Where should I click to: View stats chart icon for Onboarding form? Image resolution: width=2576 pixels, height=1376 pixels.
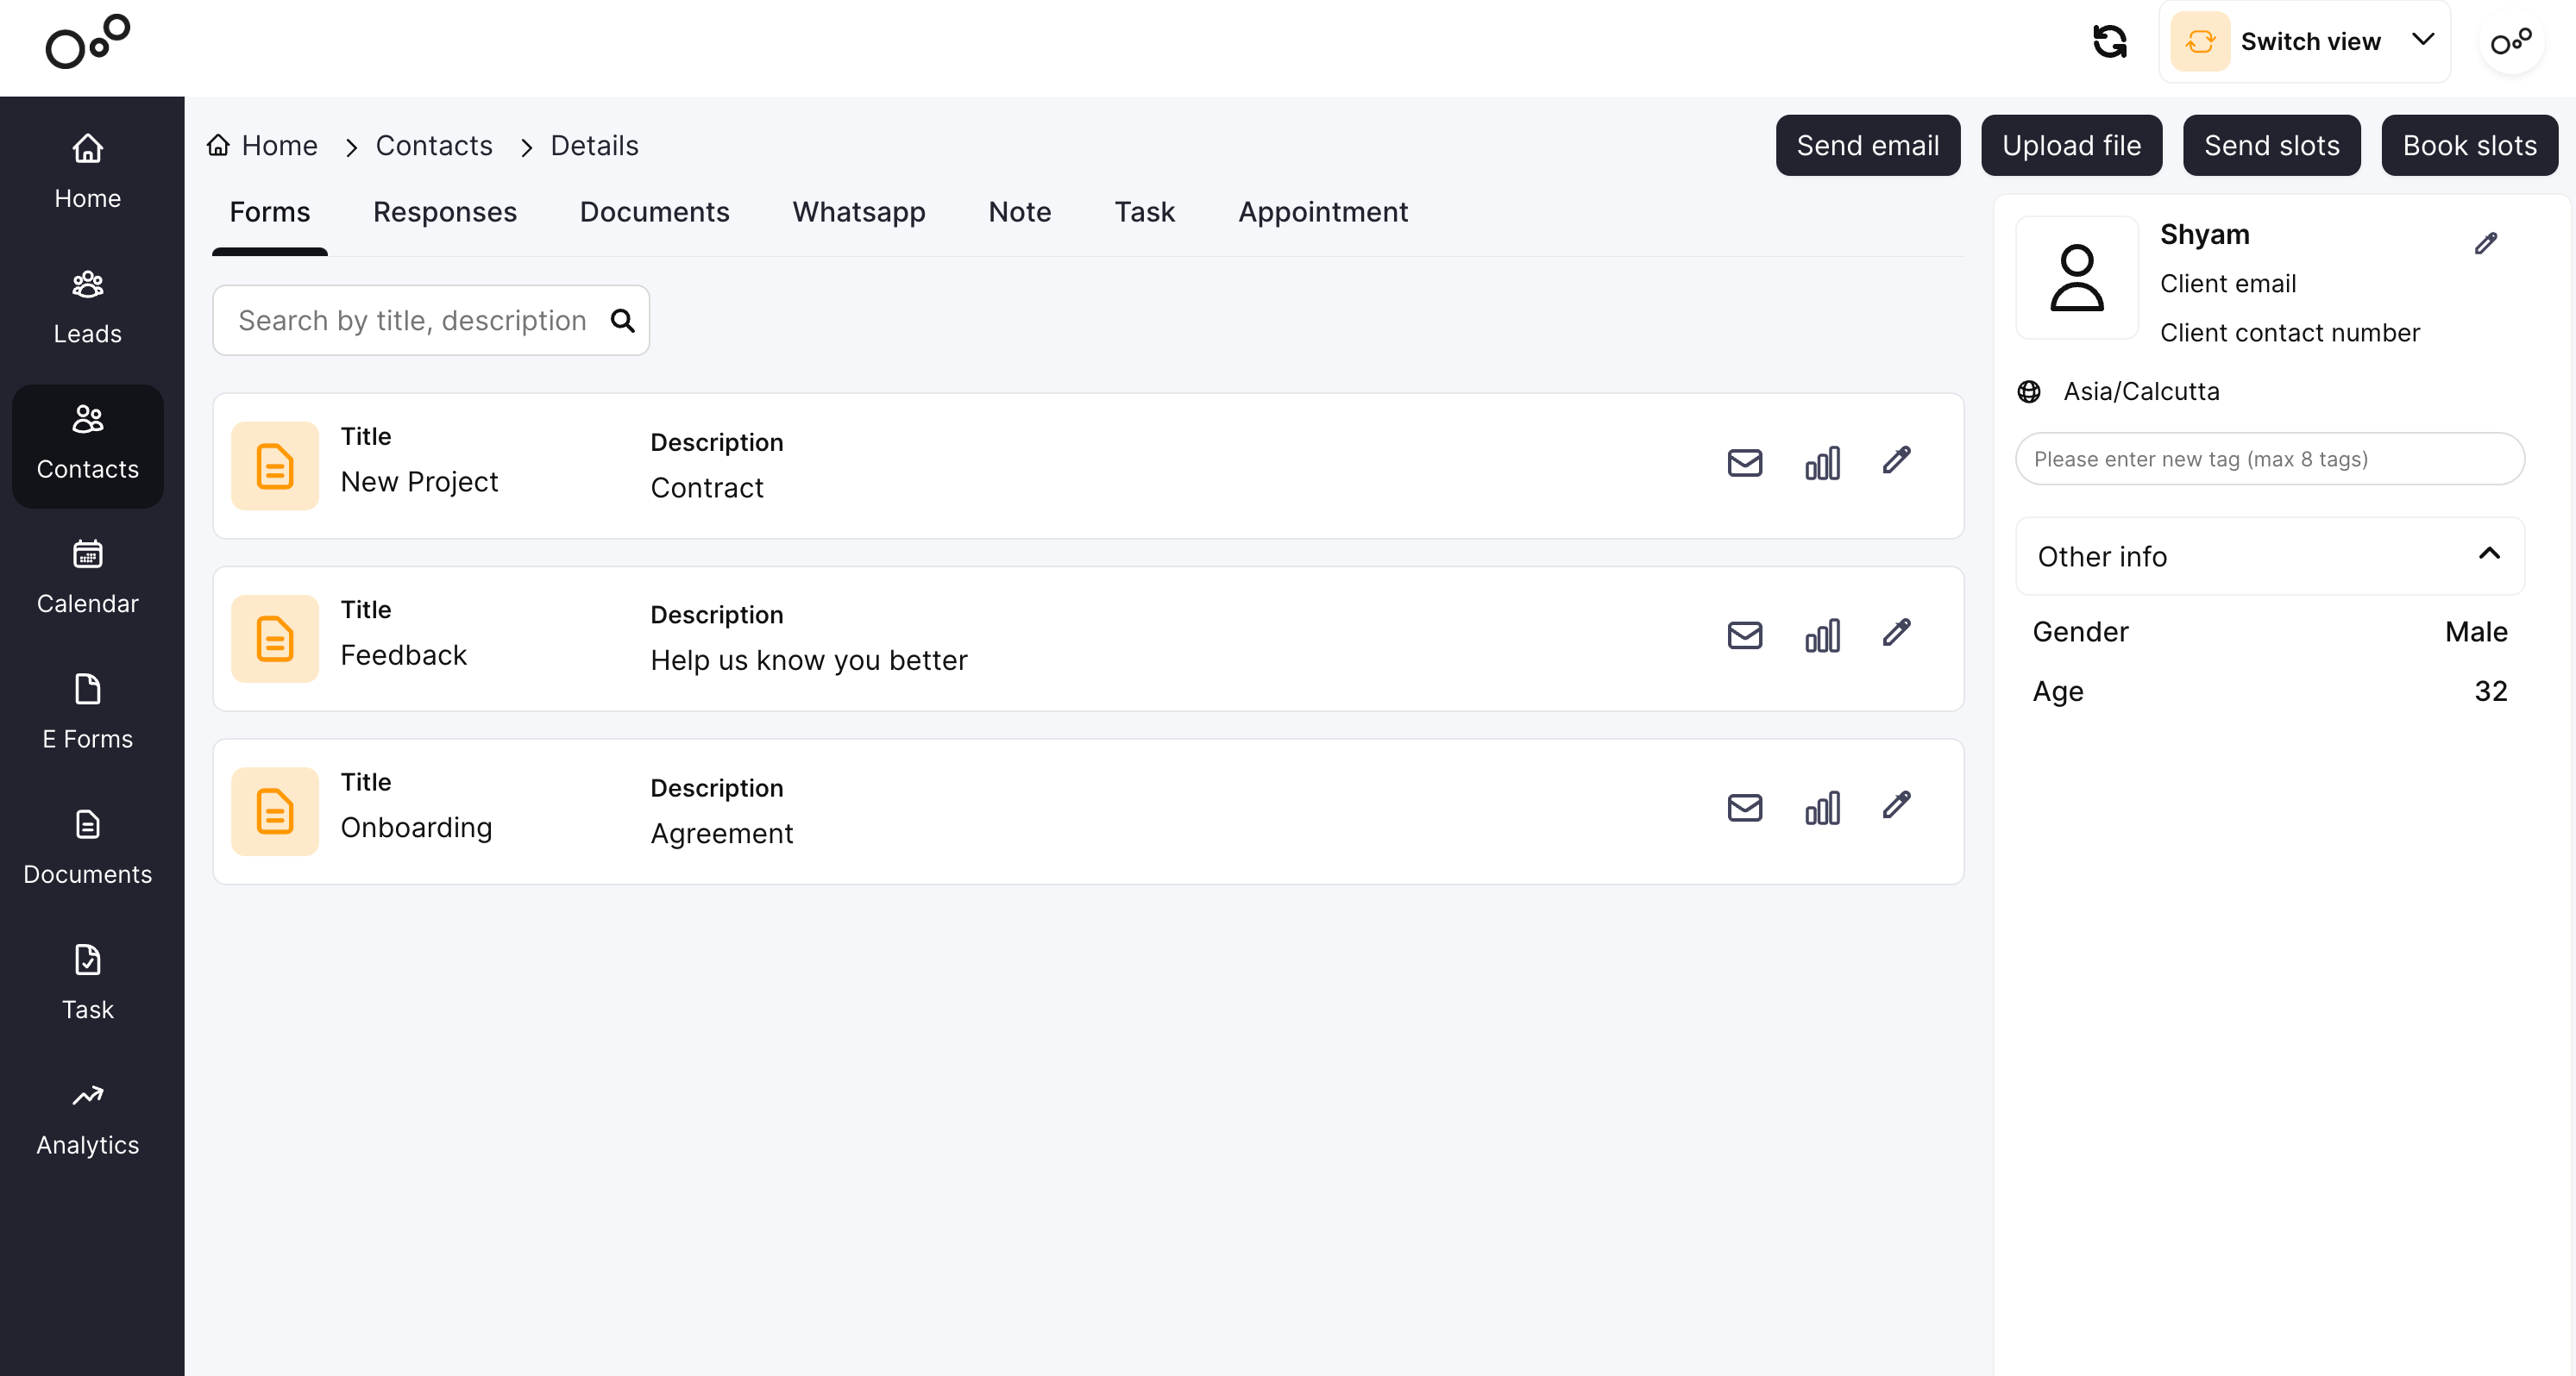(x=1822, y=809)
